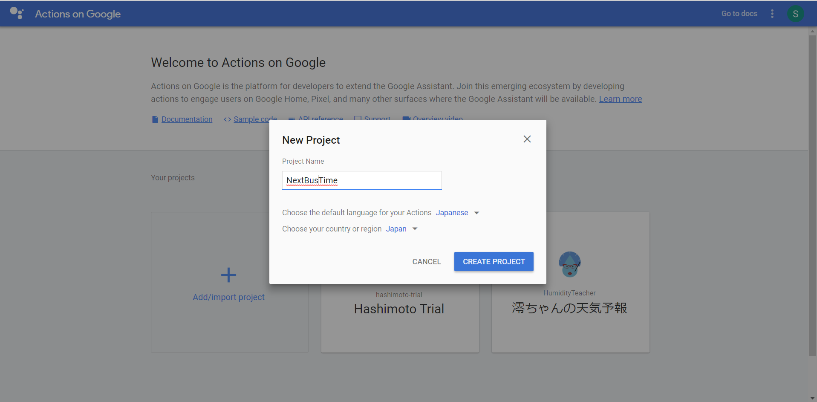Open the Sample code link
The height and width of the screenshot is (402, 817).
pos(255,119)
